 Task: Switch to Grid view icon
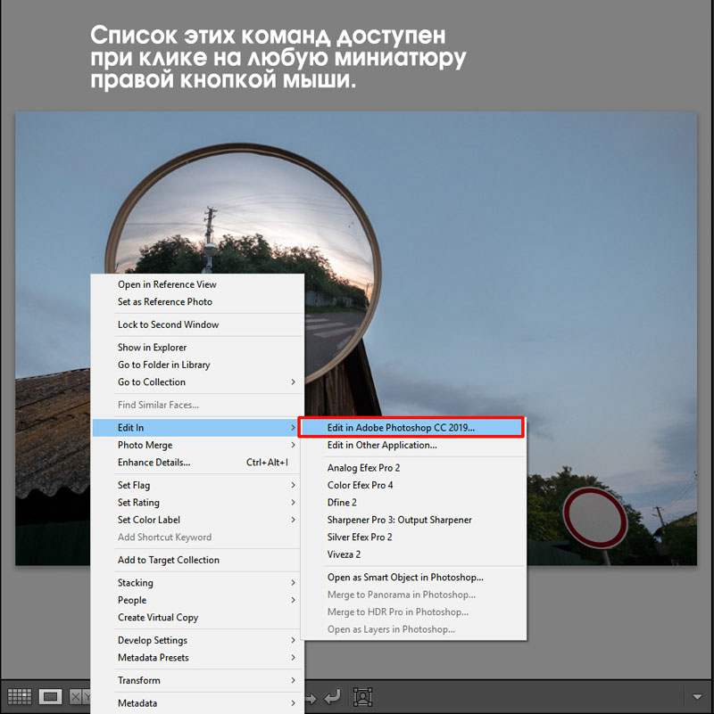pos(20,697)
